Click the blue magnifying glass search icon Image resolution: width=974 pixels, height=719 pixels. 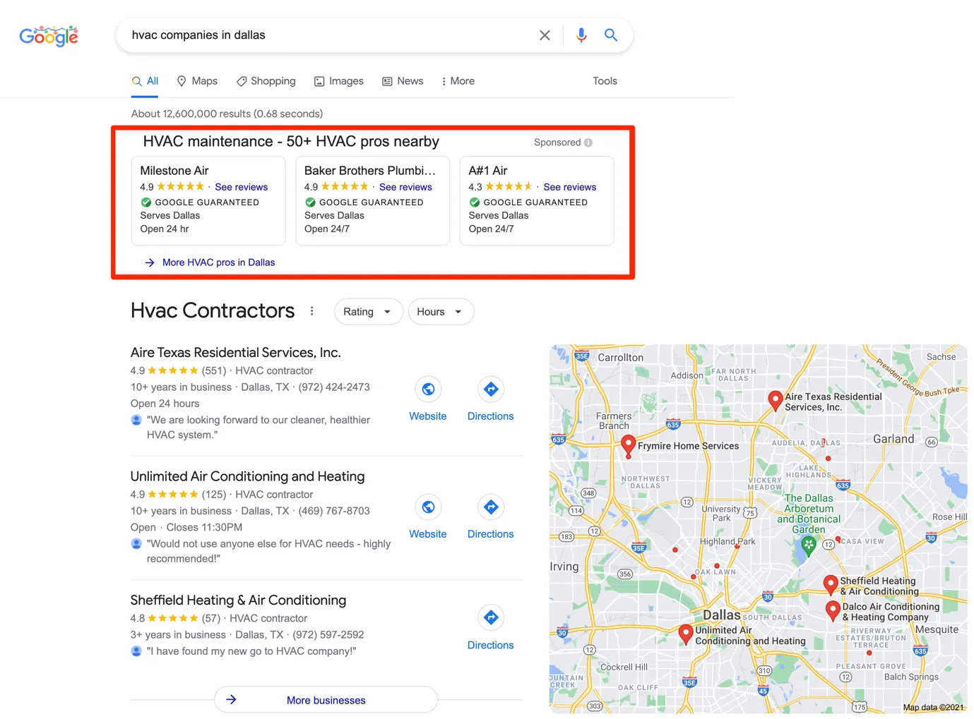611,35
